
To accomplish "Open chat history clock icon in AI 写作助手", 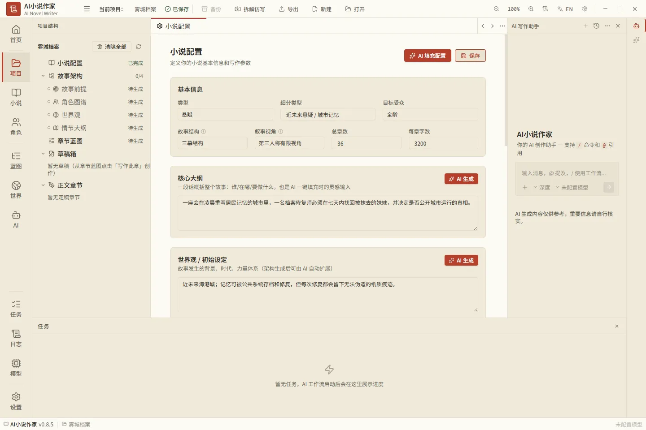I will pyautogui.click(x=596, y=26).
